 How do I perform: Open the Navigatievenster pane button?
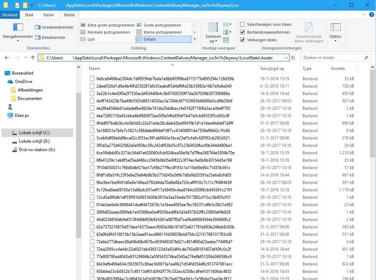point(18,32)
